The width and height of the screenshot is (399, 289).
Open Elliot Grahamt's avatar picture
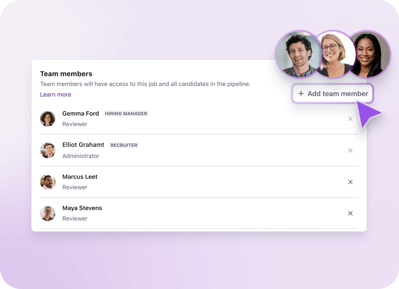tap(48, 150)
